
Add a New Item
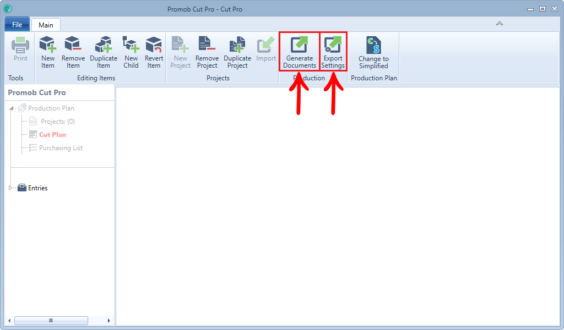pos(47,52)
